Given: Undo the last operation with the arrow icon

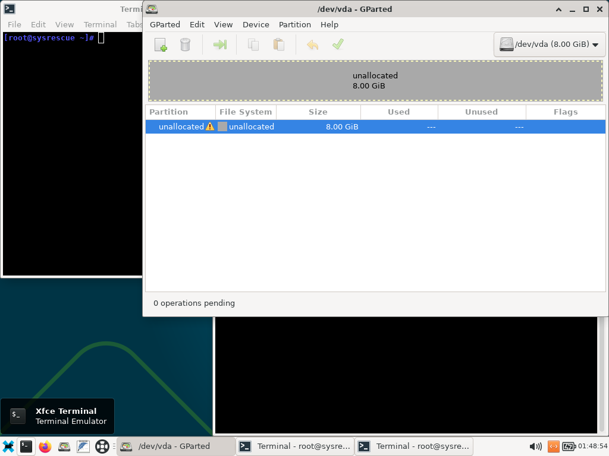Looking at the screenshot, I should [313, 45].
